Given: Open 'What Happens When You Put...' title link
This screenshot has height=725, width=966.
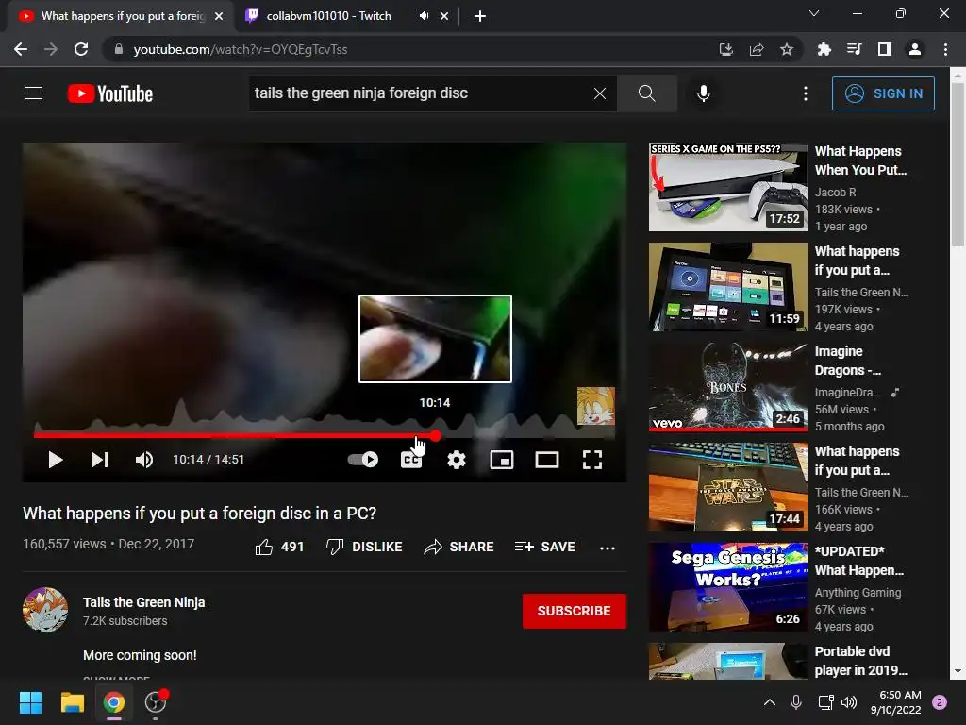Looking at the screenshot, I should [860, 160].
